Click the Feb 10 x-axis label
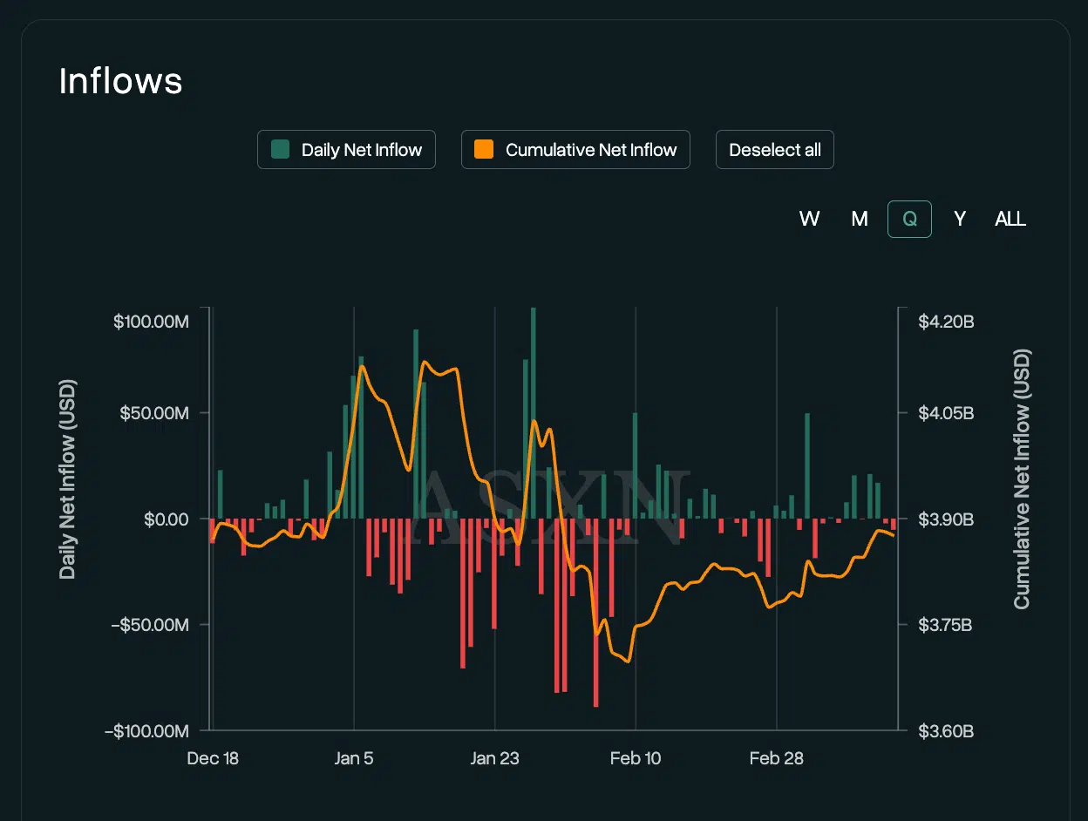The width and height of the screenshot is (1088, 821). (x=636, y=758)
